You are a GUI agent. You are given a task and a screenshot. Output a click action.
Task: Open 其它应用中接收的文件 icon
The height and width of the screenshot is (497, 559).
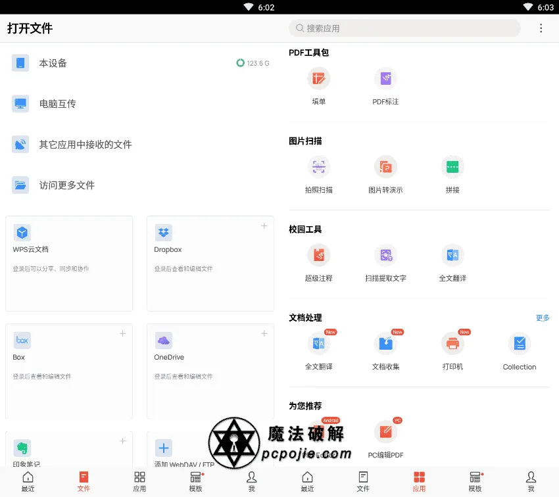coord(20,144)
